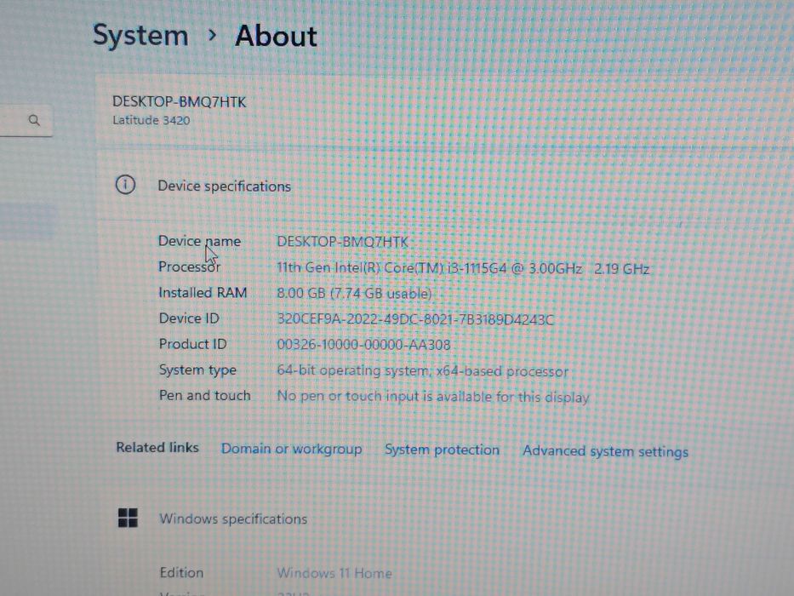Open the System protection link

[x=442, y=450]
